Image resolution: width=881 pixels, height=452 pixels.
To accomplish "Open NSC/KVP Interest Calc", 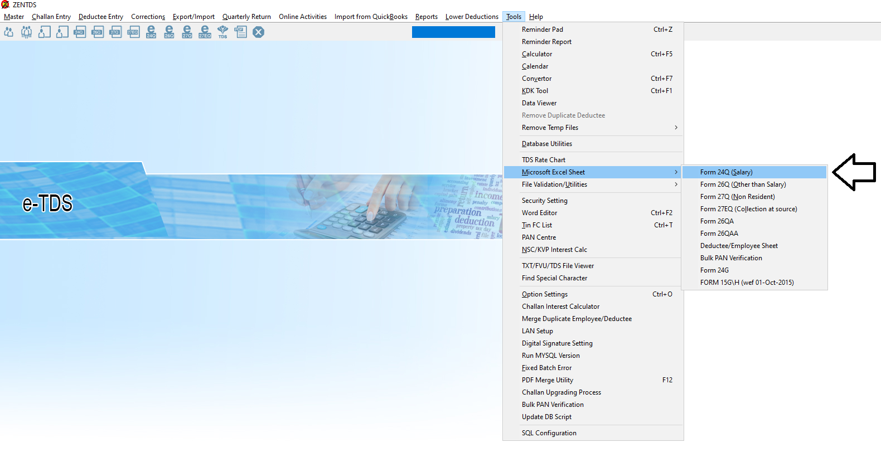I will pyautogui.click(x=593, y=250).
